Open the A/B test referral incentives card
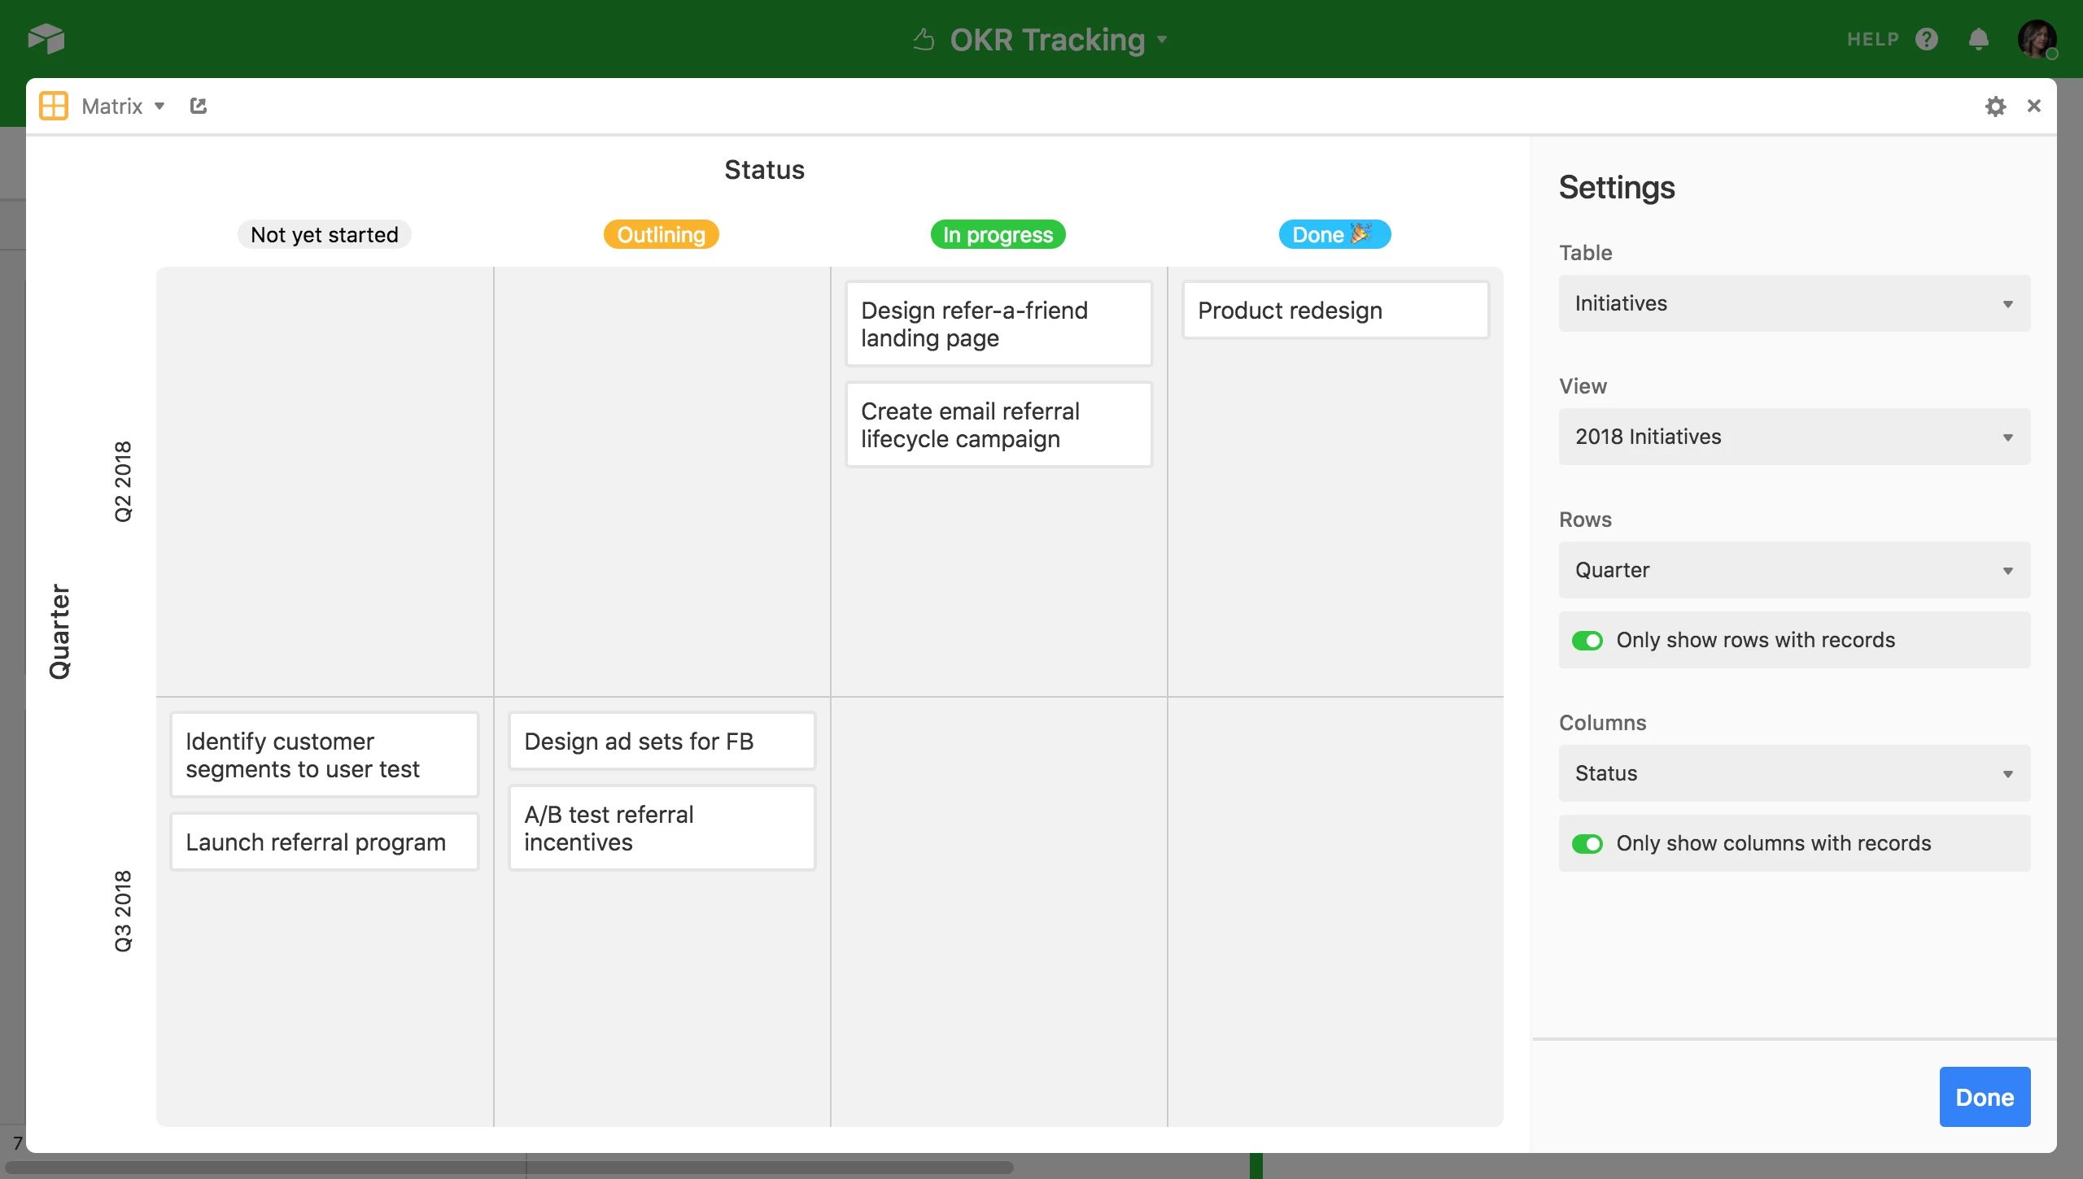The image size is (2083, 1179). 662,828
